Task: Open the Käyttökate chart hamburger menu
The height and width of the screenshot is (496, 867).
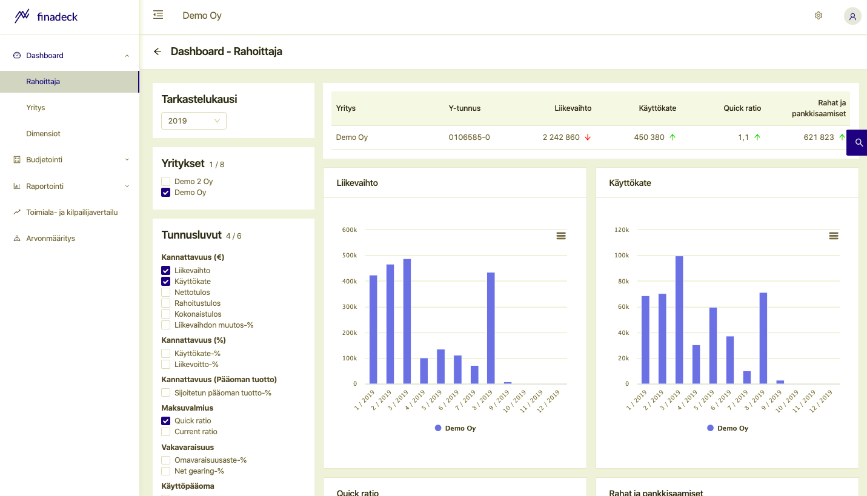Action: pyautogui.click(x=834, y=236)
